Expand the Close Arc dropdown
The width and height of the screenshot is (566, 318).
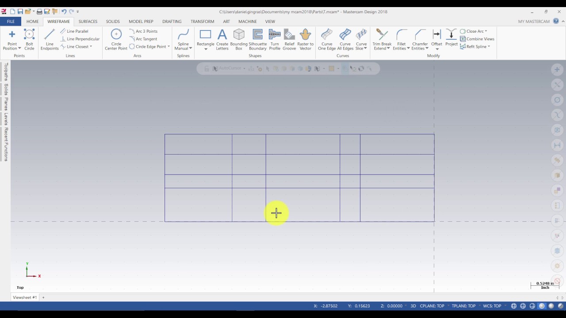click(x=486, y=31)
